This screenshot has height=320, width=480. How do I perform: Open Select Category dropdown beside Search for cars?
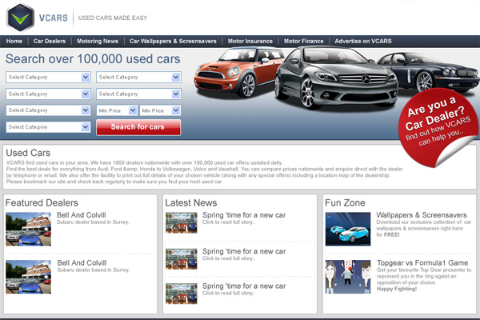(48, 126)
